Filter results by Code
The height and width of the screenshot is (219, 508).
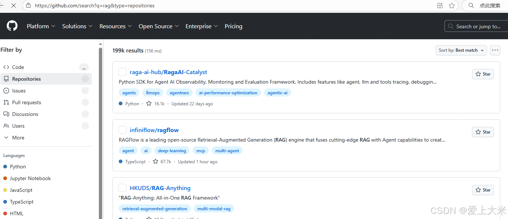pos(46,67)
